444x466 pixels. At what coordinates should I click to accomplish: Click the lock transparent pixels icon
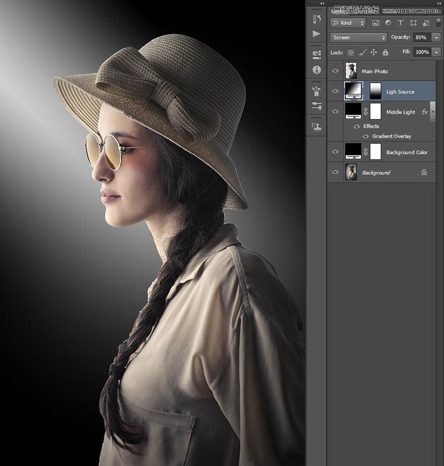tap(351, 52)
